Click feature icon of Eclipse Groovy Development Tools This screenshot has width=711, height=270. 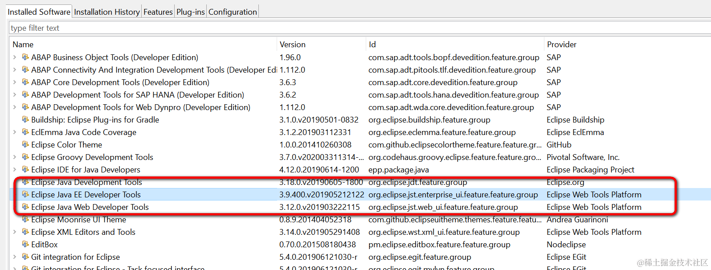click(25, 157)
